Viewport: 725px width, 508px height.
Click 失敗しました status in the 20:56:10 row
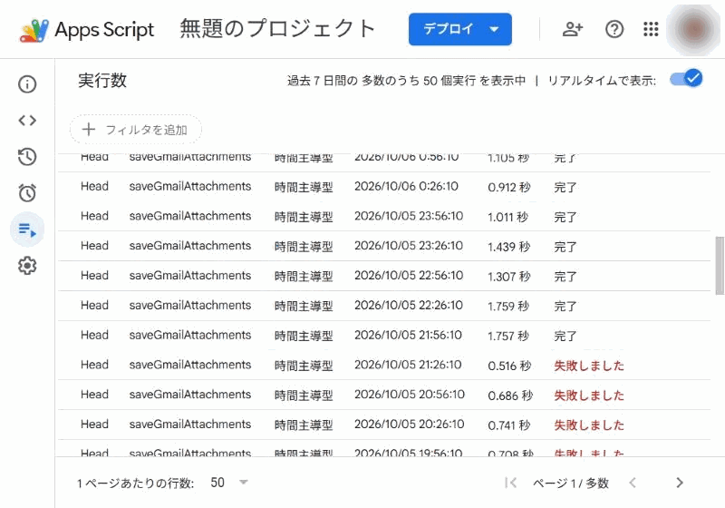pyautogui.click(x=589, y=396)
